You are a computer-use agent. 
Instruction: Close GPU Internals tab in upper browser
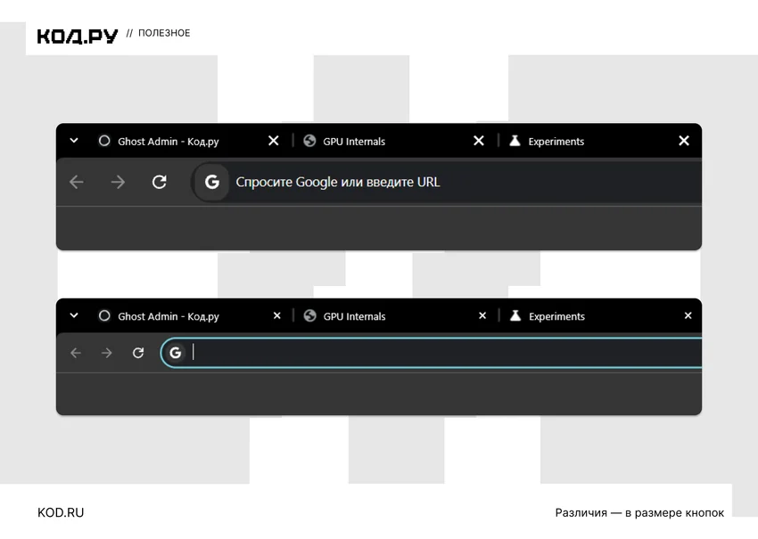pos(479,141)
